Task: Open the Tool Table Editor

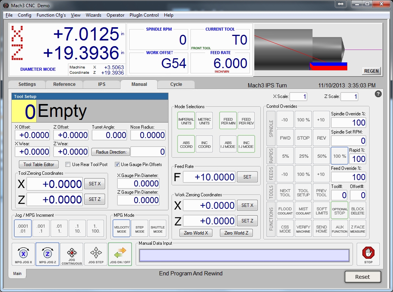Action: [39, 165]
